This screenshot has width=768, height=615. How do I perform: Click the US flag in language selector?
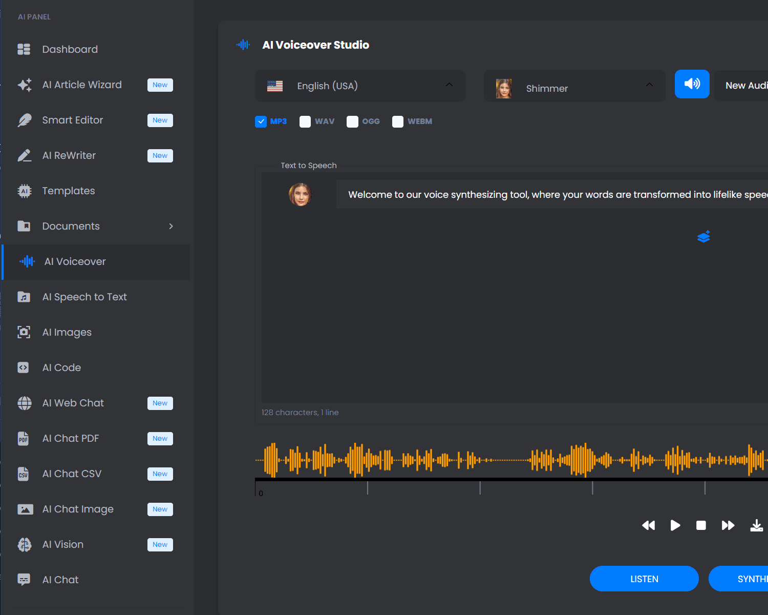275,86
